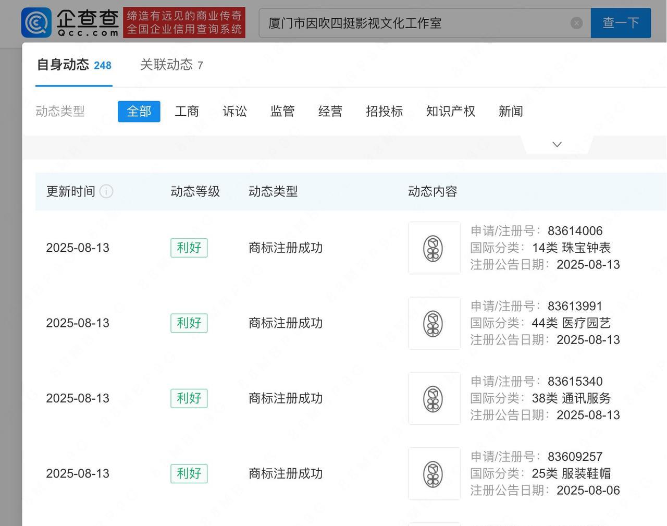667x526 pixels.
Task: Click the Qcc 企查查 logo icon
Action: [36, 23]
